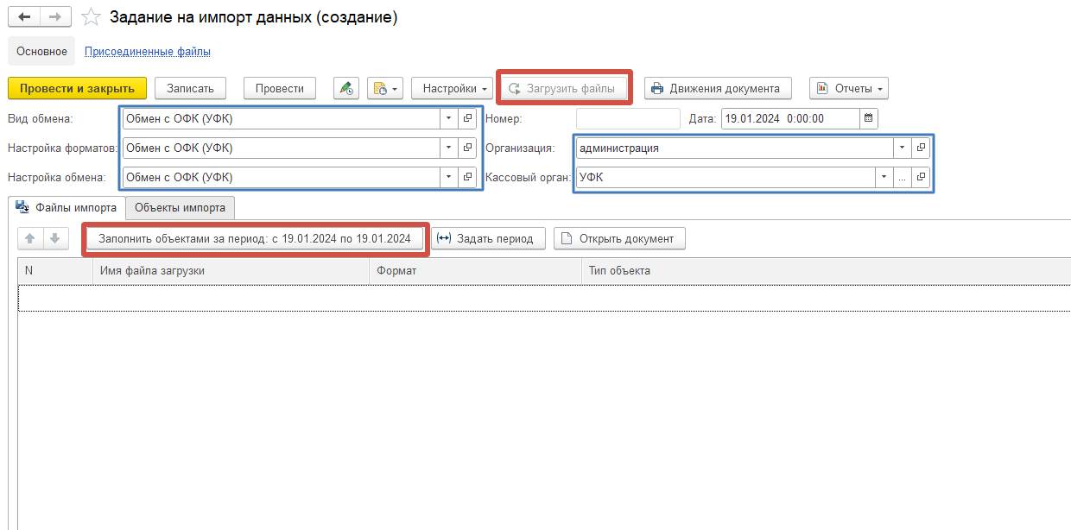Click Провести и закрыть button
Screen dimensions: 1071x530
[77, 88]
